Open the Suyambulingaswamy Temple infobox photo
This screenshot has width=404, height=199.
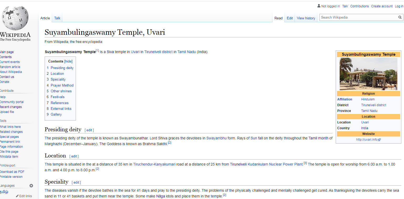tap(368, 74)
